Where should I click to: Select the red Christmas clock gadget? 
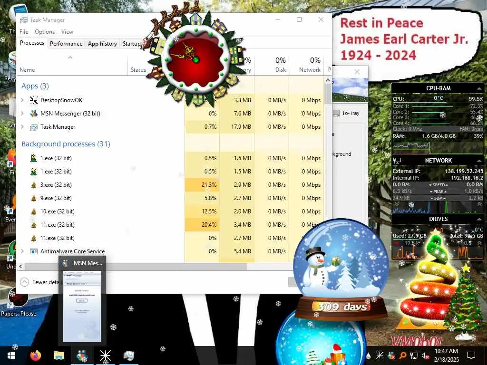(x=195, y=59)
